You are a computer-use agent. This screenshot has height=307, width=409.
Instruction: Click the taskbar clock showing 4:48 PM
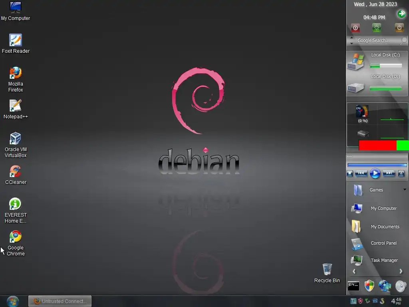(x=396, y=301)
